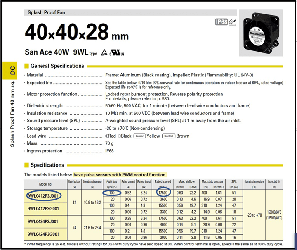
Task: Click the '-20 to +70' operating temperature cell
Action: point(254,215)
